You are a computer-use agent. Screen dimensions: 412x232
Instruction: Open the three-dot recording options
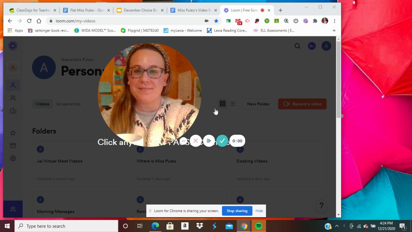183,141
